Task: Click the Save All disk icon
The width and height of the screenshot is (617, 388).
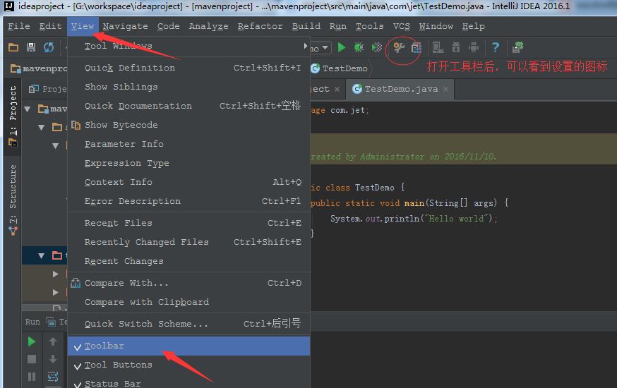Action: (30, 47)
